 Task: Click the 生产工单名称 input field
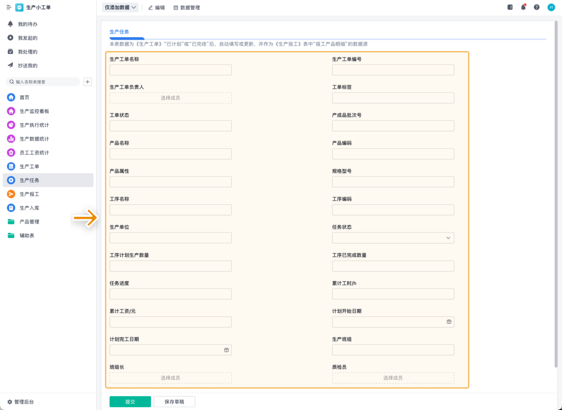point(170,70)
